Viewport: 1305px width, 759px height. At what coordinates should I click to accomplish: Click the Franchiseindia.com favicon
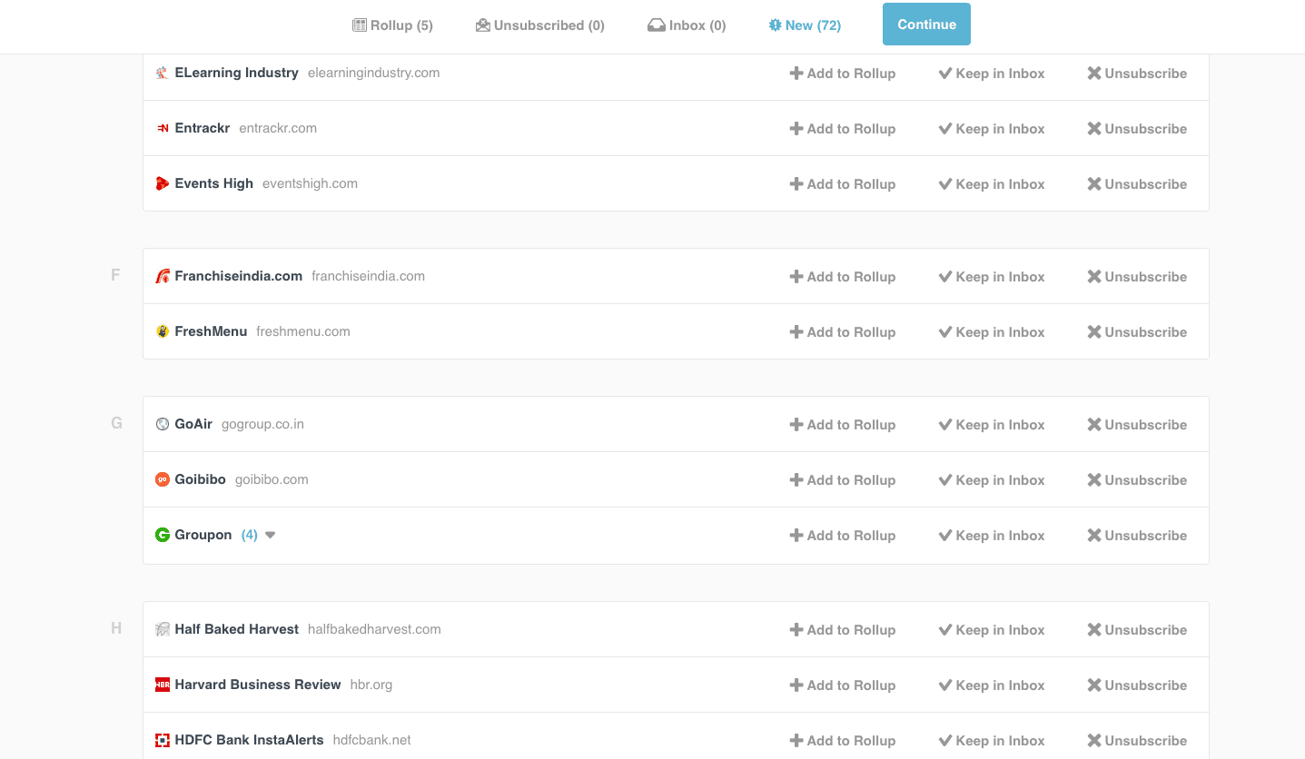click(x=163, y=277)
